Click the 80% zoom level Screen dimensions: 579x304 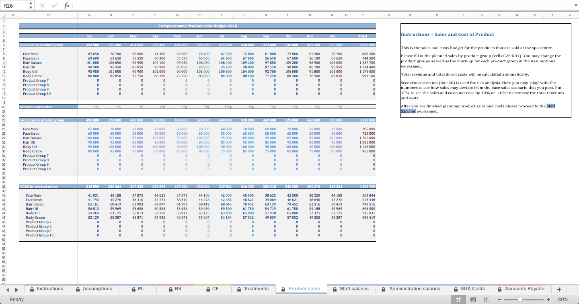(x=563, y=299)
